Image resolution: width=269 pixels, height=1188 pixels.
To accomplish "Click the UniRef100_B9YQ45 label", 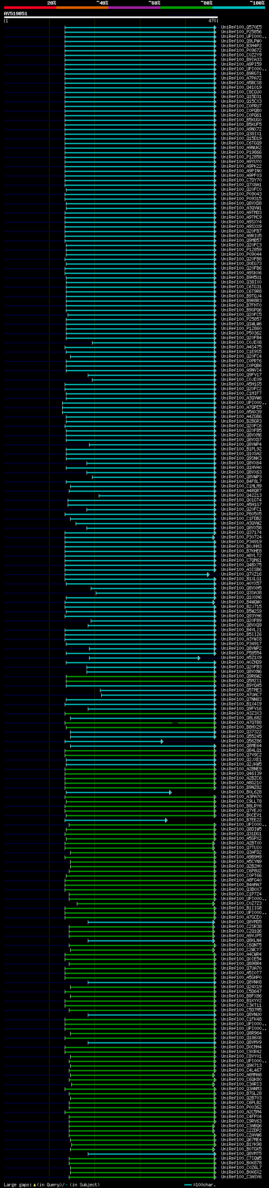I will [241, 685].
